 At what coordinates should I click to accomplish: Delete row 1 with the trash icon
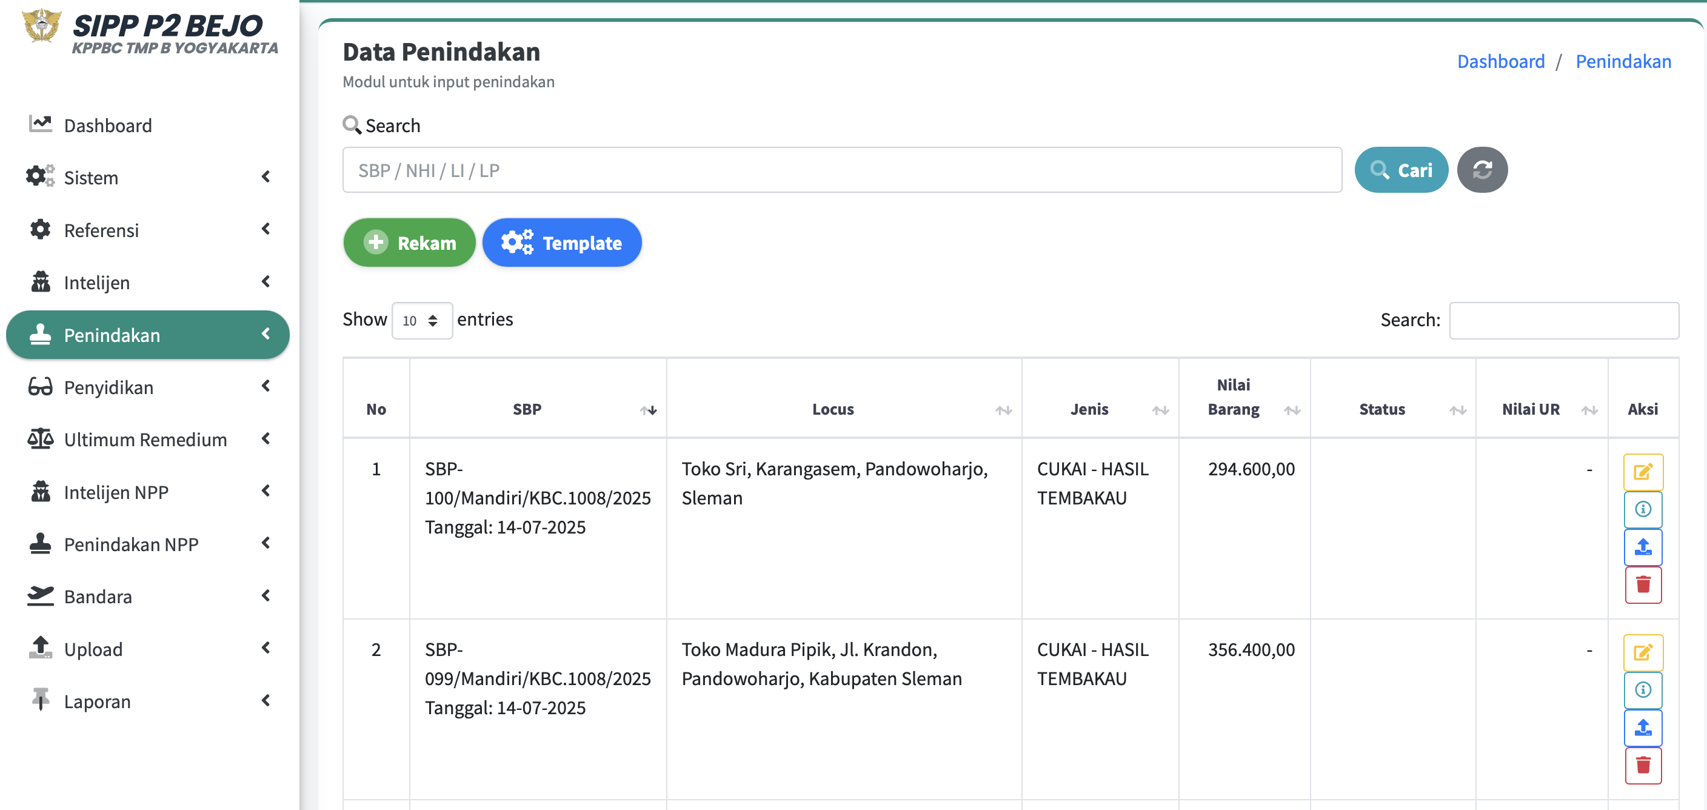1642,584
